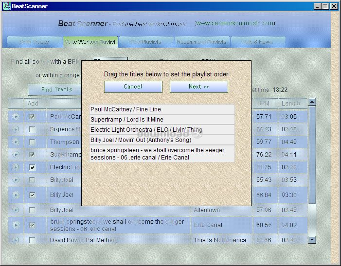Screen dimensions: 341x266
Task: Play the Thompson track preview
Action: 16,142
